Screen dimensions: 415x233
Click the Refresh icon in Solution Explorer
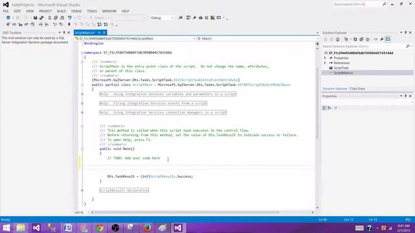click(x=355, y=39)
